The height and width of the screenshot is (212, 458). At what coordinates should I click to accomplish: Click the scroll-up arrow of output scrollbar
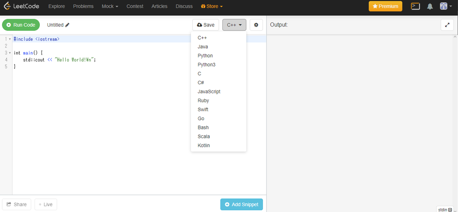[455, 37]
